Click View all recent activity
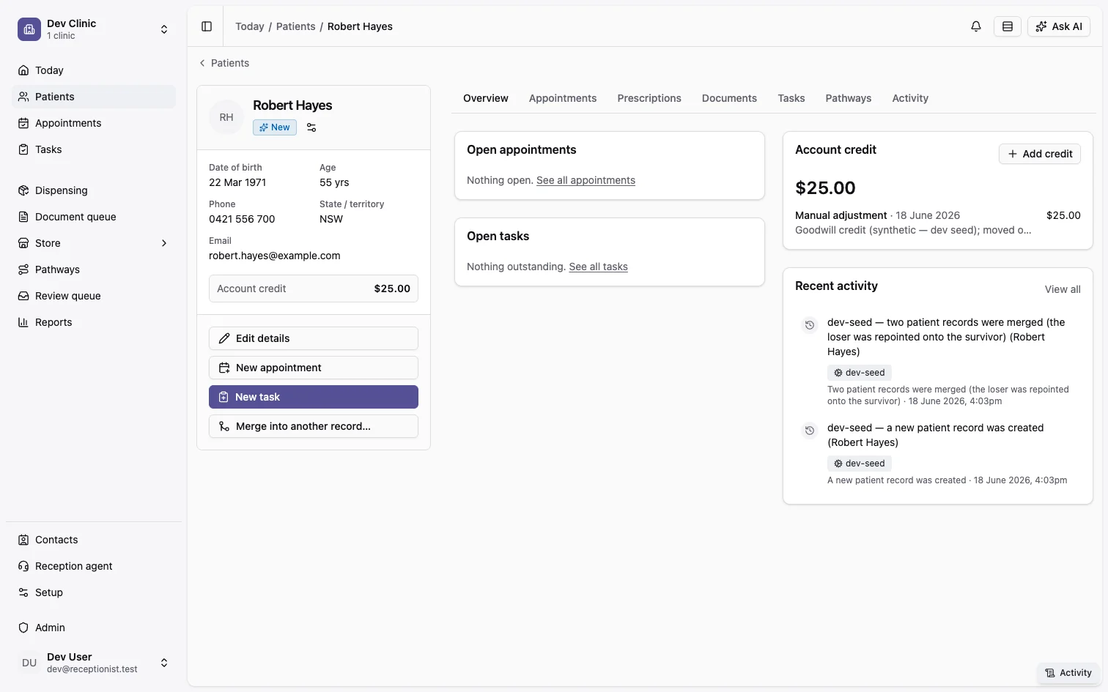This screenshot has width=1108, height=692. click(1063, 289)
